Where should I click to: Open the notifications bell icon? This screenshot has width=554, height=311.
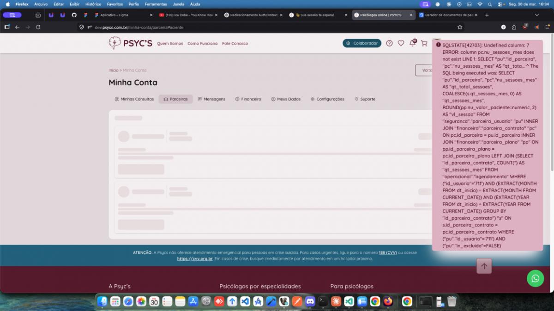click(x=412, y=43)
